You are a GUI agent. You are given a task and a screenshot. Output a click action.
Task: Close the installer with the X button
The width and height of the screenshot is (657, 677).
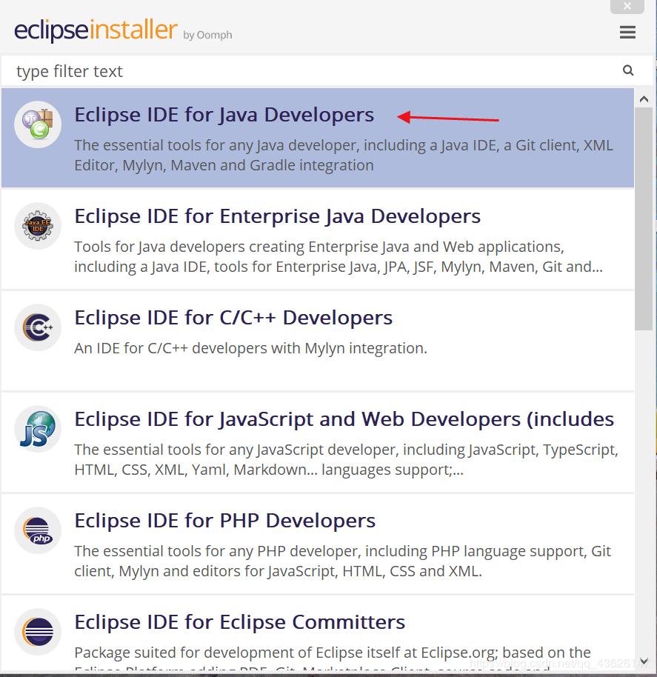627,7
